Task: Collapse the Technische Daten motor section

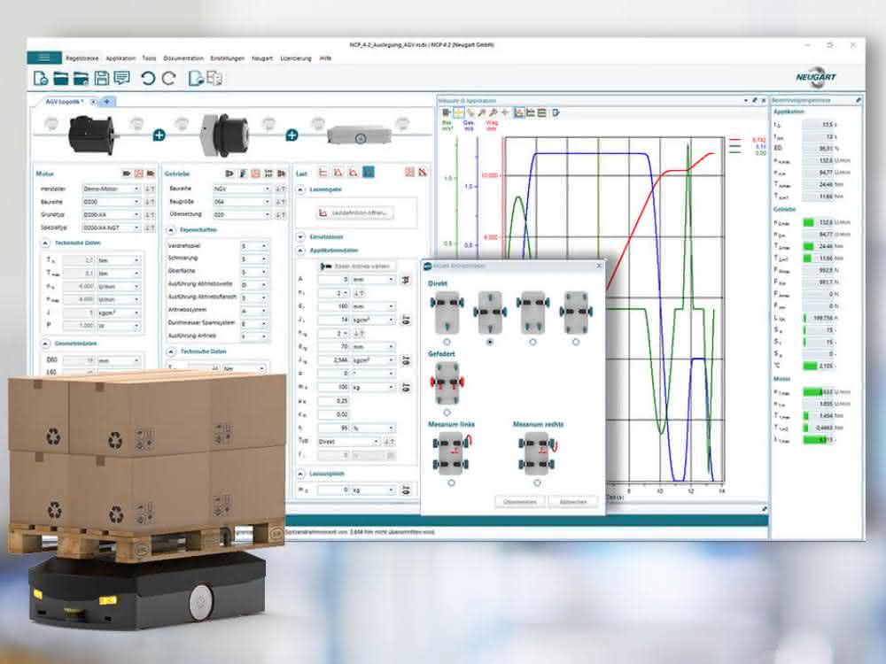Action: (x=45, y=243)
